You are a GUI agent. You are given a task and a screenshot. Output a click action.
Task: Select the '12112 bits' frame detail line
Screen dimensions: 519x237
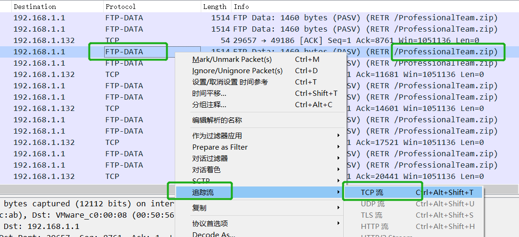(x=88, y=204)
